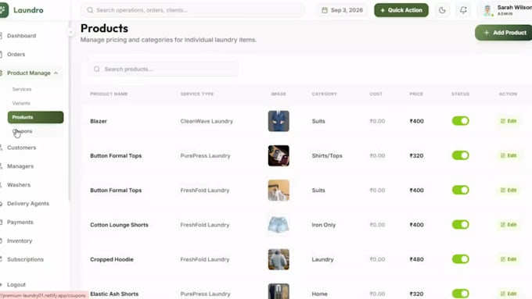Viewport: 532px width, 299px height.
Task: Disable the Blazer product status
Action: click(x=460, y=121)
